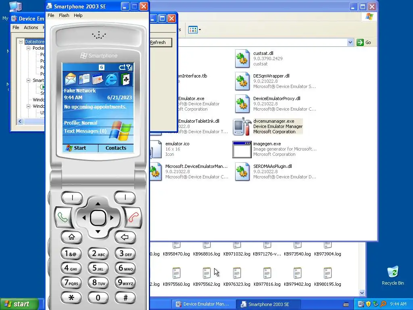The width and height of the screenshot is (413, 310).
Task: Collapse the Pocket PC tree node
Action: pos(29,48)
